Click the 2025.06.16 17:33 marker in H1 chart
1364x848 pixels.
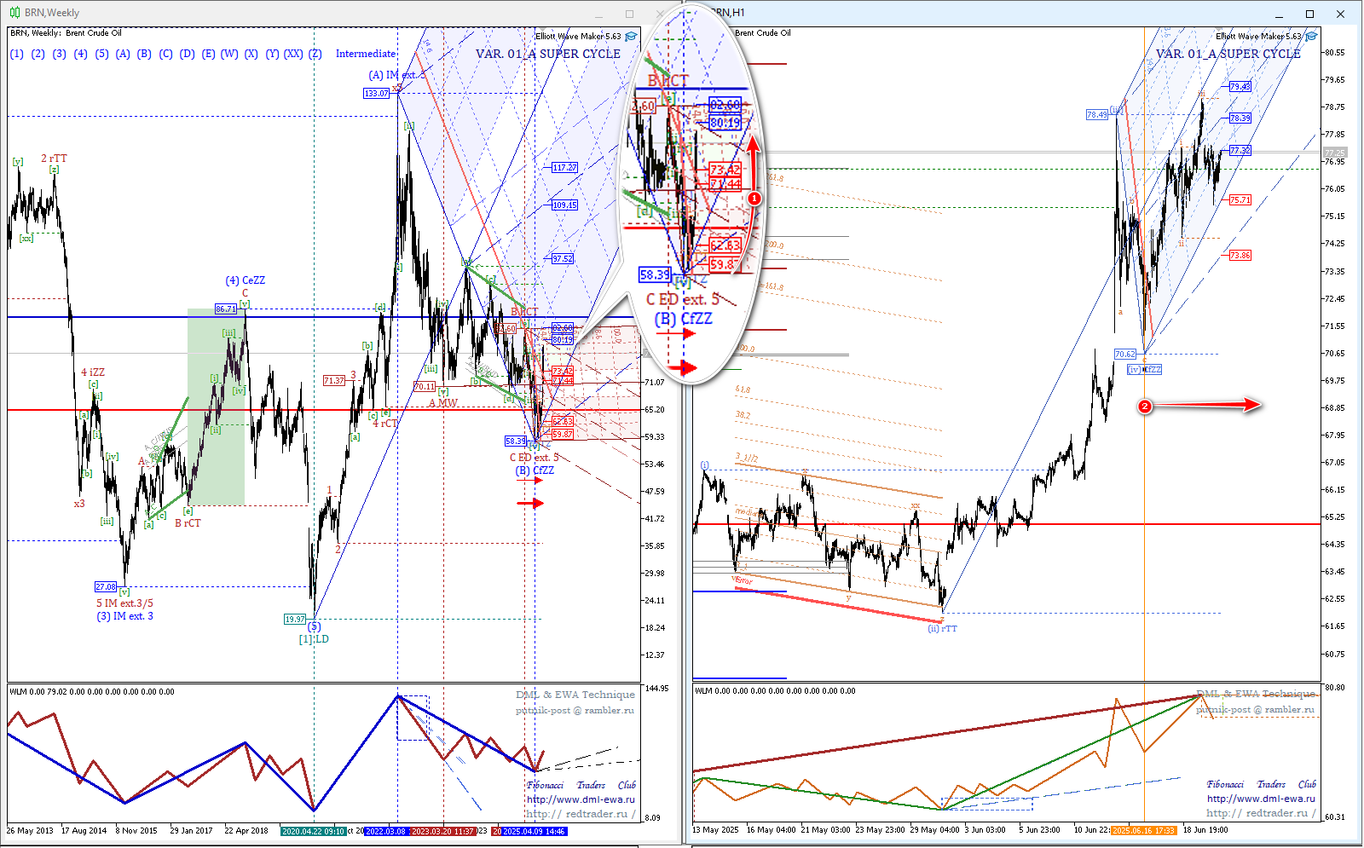(1144, 830)
